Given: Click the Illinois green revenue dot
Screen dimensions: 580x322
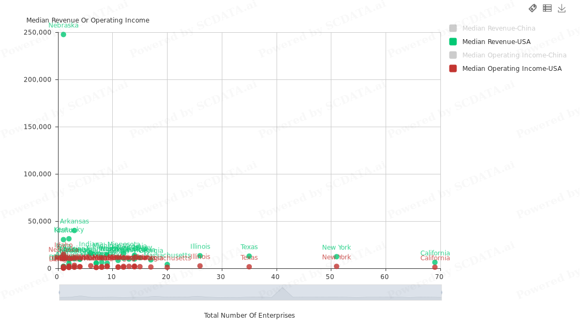Looking at the screenshot, I should click(200, 256).
